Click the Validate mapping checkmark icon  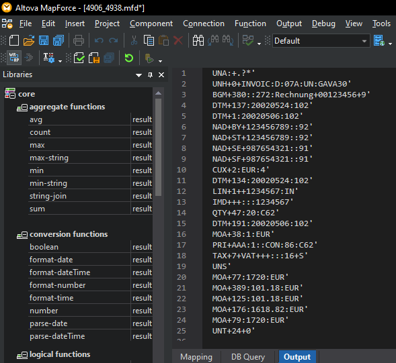(x=248, y=40)
